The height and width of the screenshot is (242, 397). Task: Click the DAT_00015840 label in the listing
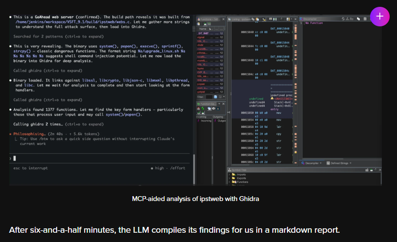(280, 29)
